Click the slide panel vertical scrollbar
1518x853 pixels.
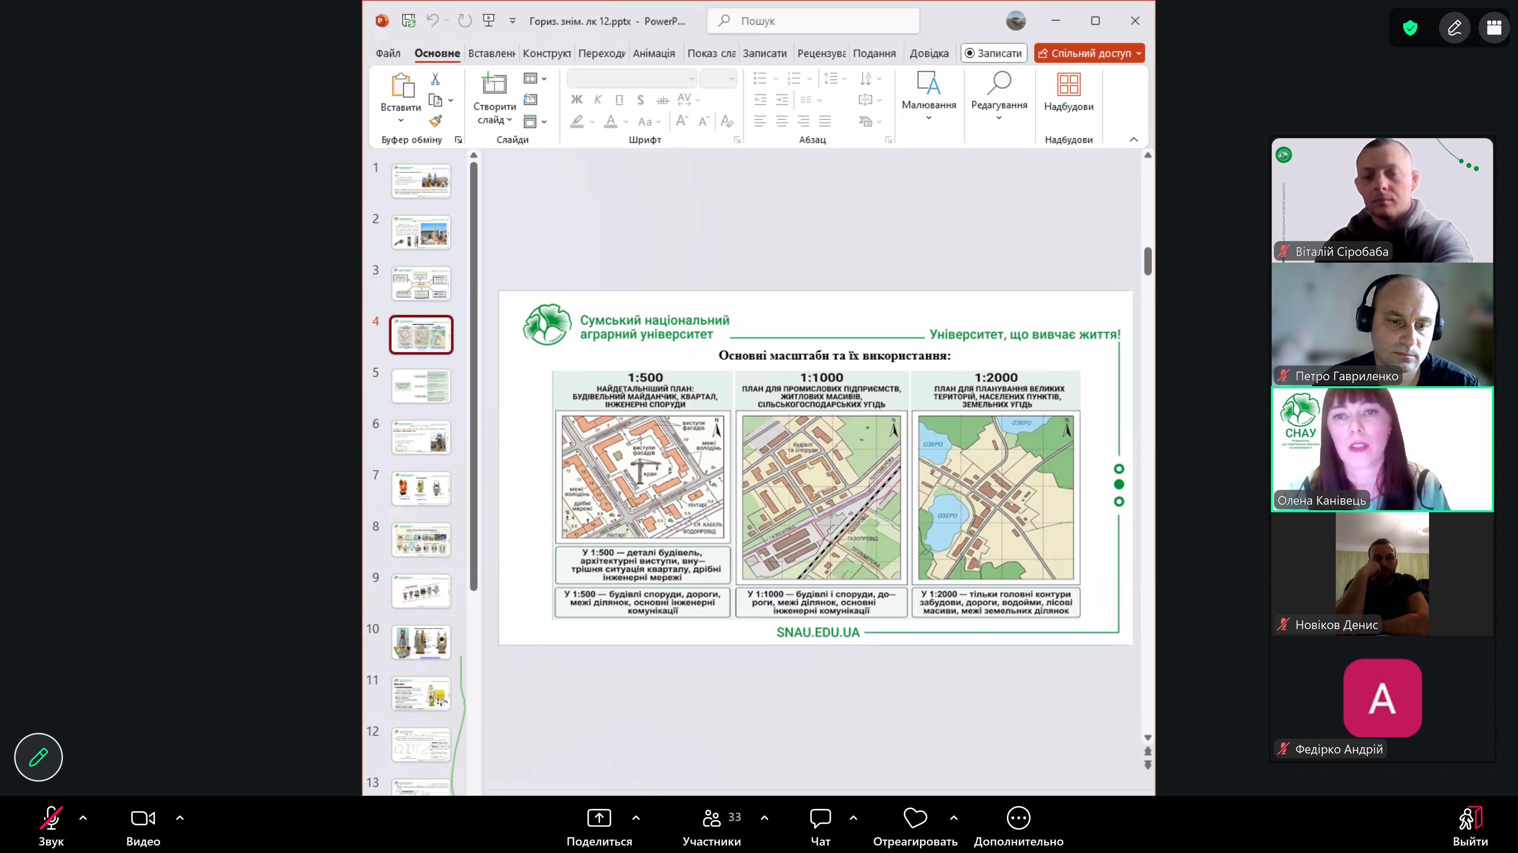pos(474,377)
